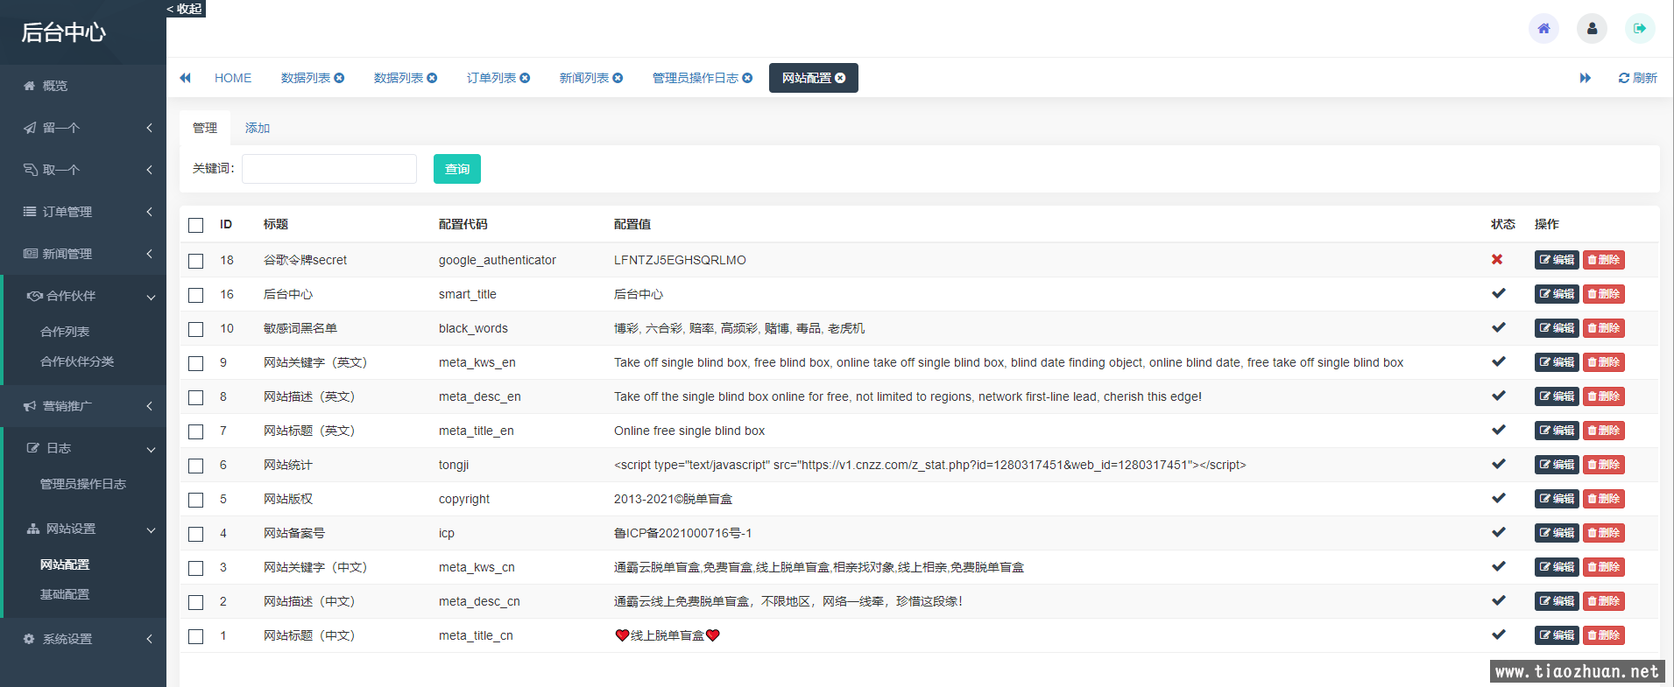Toggle the checkmark status of black_words row
This screenshot has height=687, width=1674.
click(x=1499, y=327)
